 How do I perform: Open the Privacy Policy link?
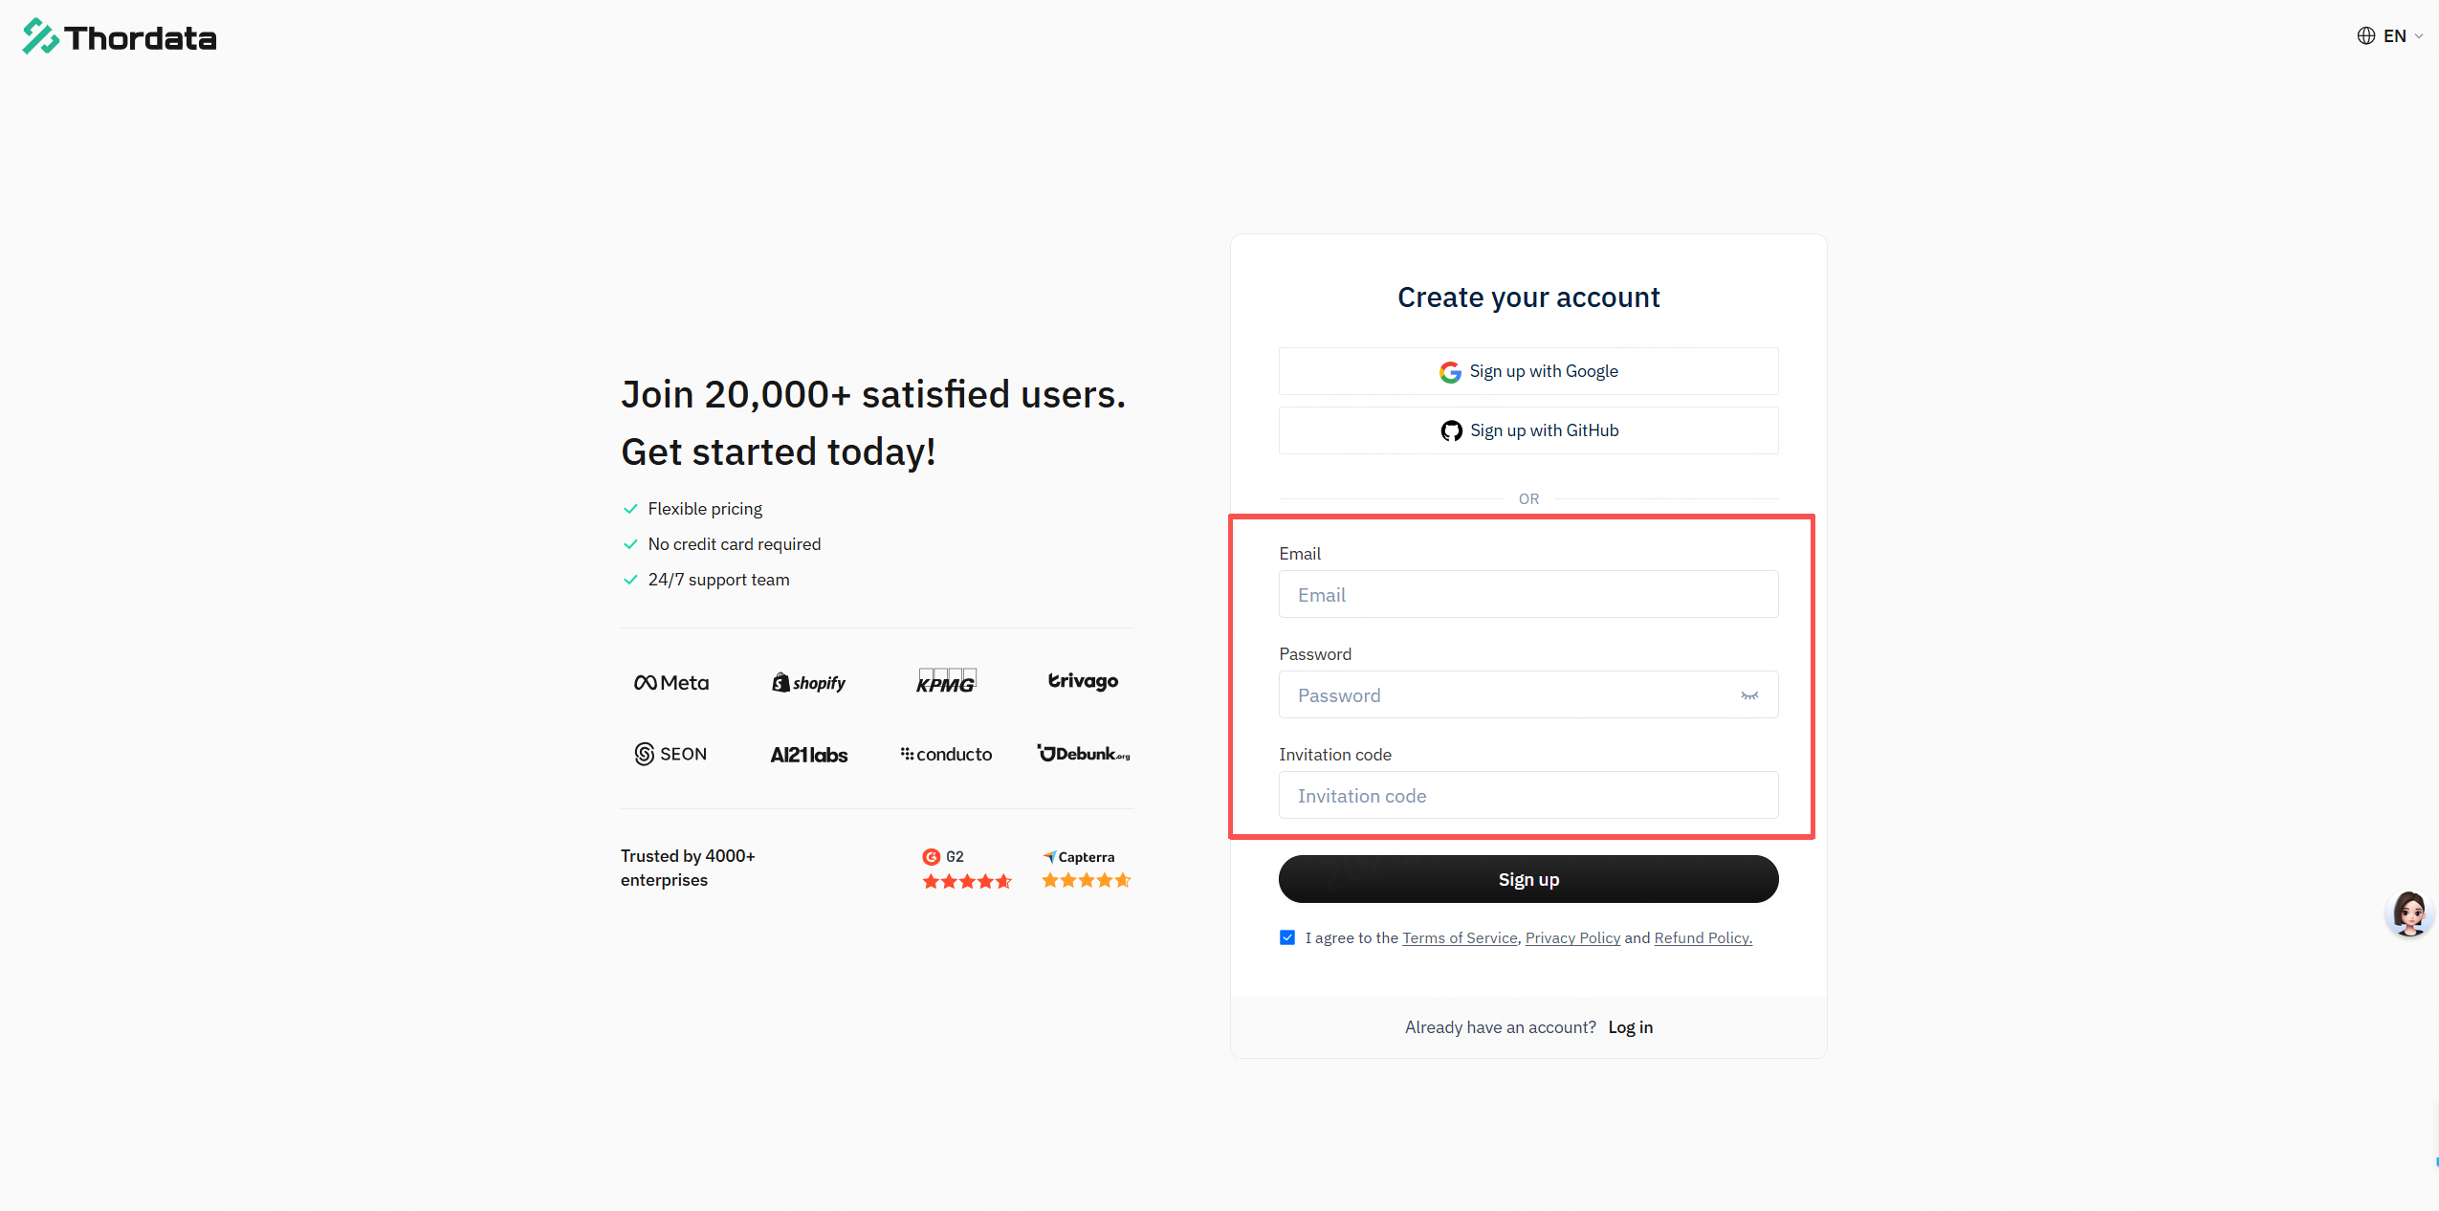click(x=1572, y=938)
